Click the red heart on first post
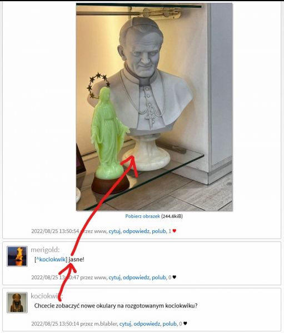 point(174,231)
